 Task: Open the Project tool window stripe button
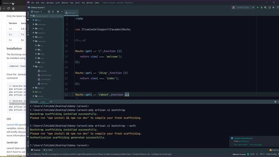pos(28,16)
